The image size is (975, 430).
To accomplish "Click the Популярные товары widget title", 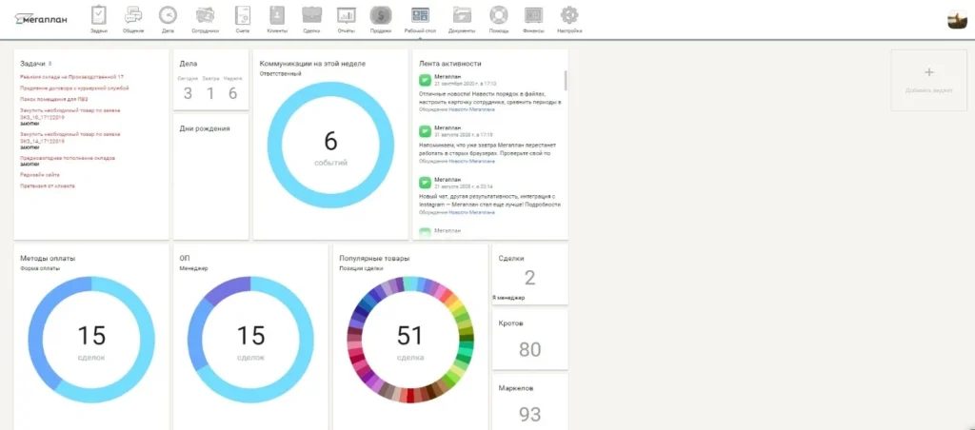I will click(374, 259).
